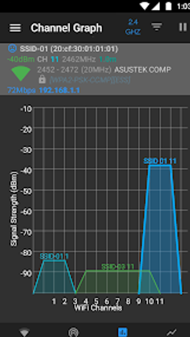This screenshot has width=190, height=337.
Task: Click the Channel Graph title
Action: pyautogui.click(x=66, y=28)
